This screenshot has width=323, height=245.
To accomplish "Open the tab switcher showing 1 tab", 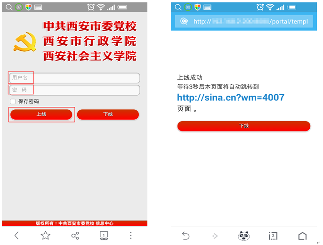I will pyautogui.click(x=104, y=236).
